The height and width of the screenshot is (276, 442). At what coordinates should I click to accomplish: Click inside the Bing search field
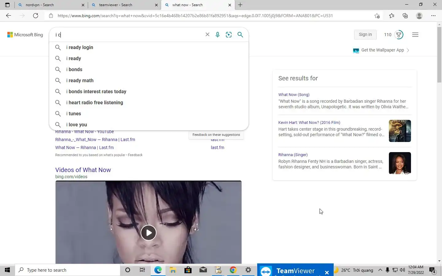click(129, 35)
